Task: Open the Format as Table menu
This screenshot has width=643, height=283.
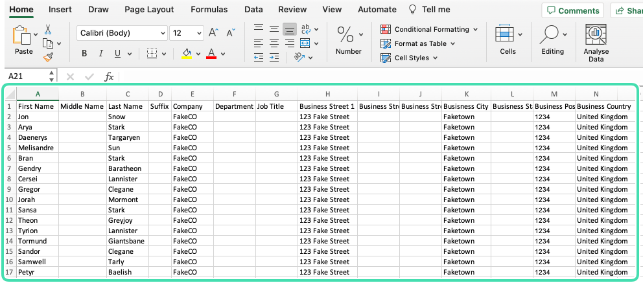Action: (x=418, y=43)
